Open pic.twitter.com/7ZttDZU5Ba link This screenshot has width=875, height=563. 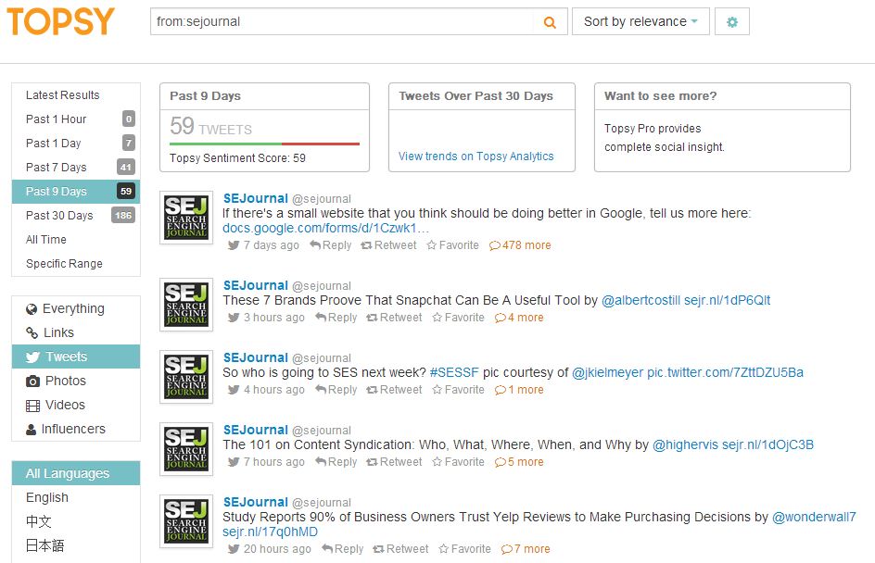click(725, 372)
